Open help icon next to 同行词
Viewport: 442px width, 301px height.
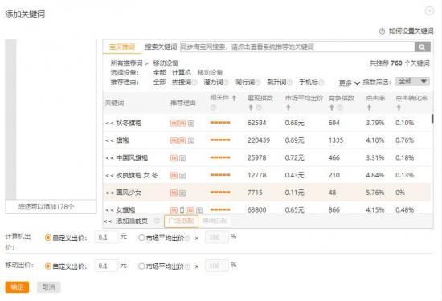tap(258, 83)
